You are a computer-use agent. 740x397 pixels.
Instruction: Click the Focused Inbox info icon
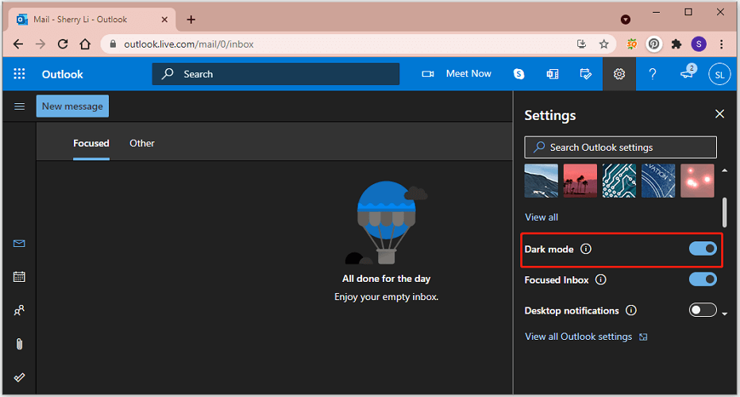click(600, 280)
